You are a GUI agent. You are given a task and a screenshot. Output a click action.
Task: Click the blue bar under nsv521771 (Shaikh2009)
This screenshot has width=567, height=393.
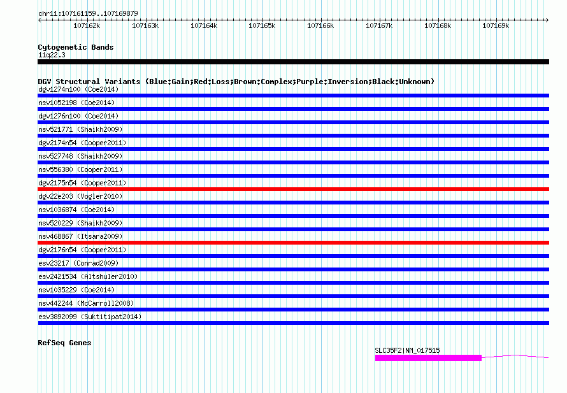point(293,136)
